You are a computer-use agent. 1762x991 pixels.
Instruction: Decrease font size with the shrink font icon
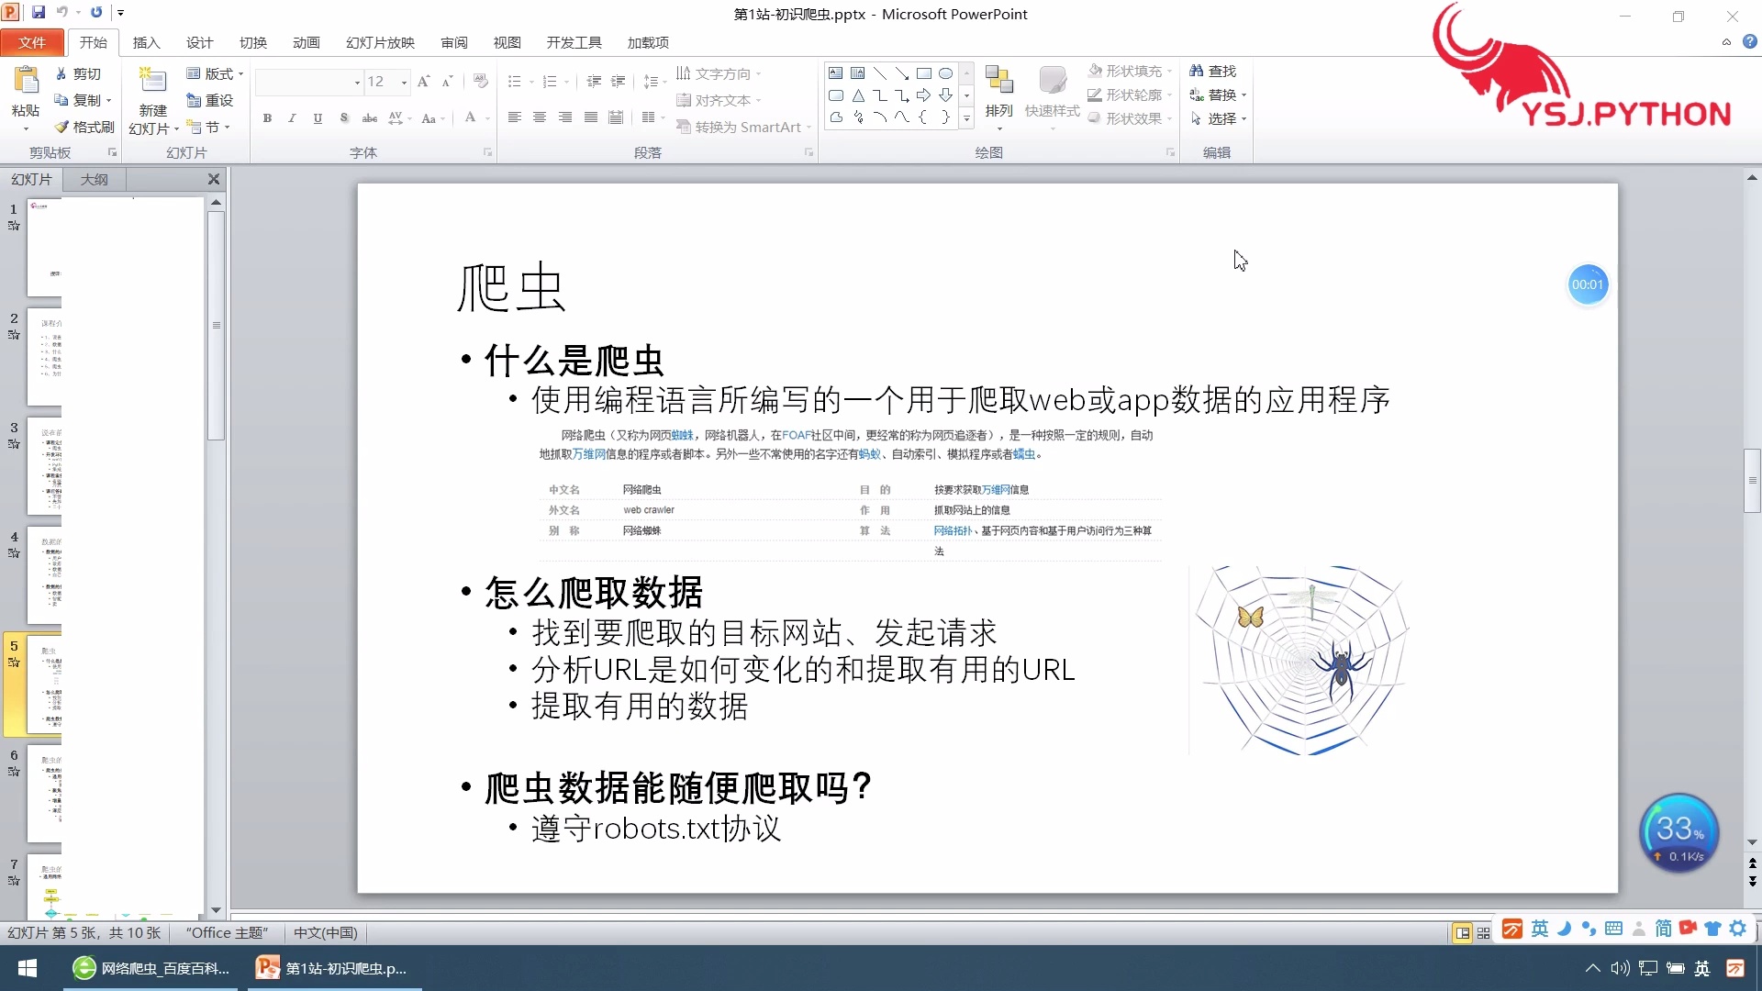point(447,82)
